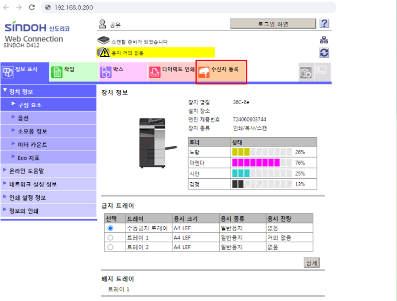Open the grayed settings gear icon
This screenshot has width=397, height=301.
pyautogui.click(x=306, y=72)
